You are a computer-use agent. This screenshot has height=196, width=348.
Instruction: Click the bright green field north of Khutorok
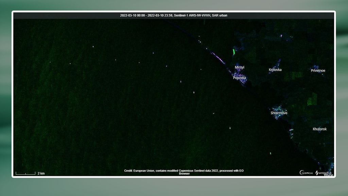pos(312,100)
